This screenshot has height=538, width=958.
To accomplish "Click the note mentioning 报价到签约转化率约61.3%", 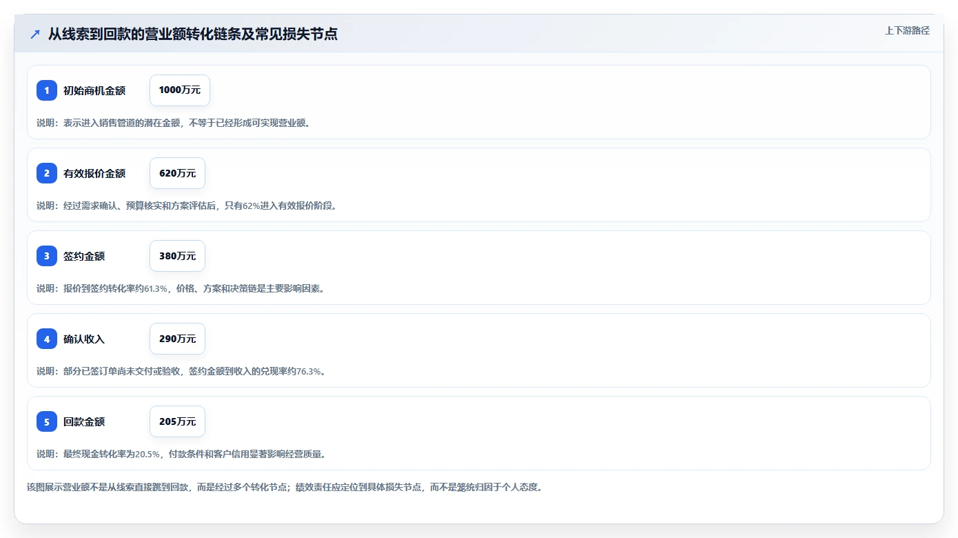I will 181,288.
